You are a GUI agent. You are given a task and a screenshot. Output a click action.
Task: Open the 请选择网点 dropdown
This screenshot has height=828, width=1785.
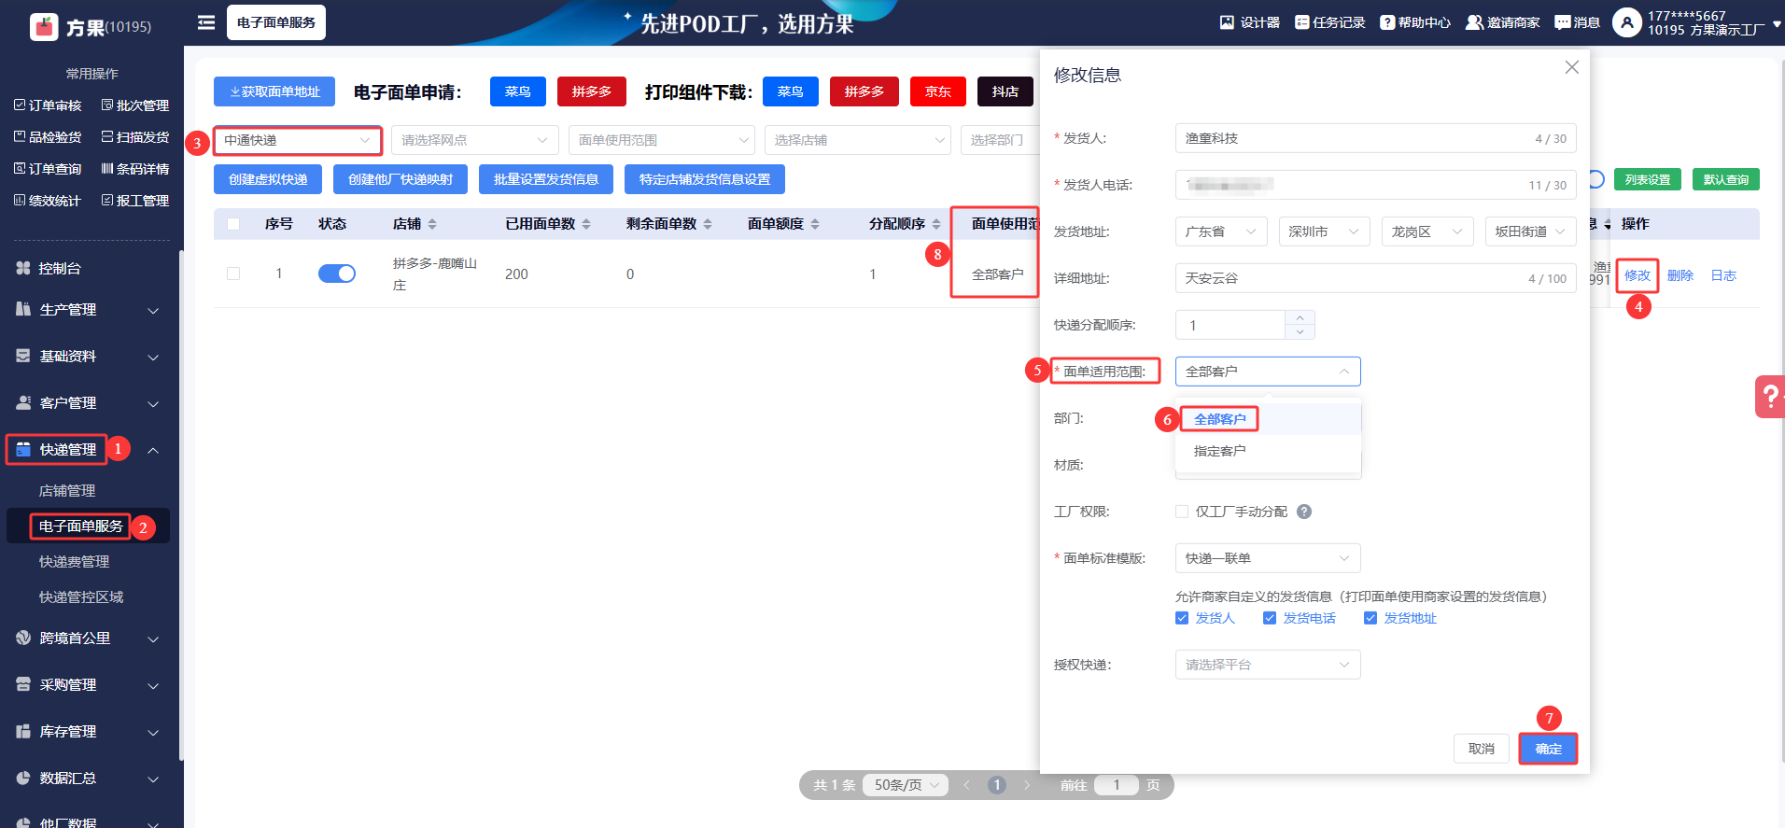pos(474,140)
